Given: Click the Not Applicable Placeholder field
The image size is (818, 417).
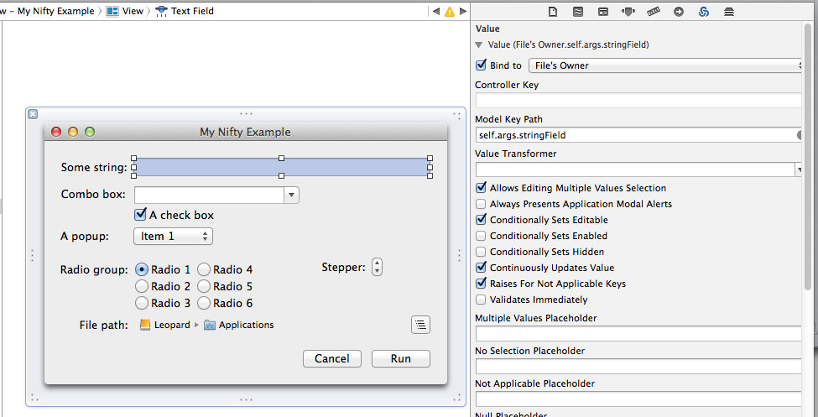Looking at the screenshot, I should pos(638,399).
